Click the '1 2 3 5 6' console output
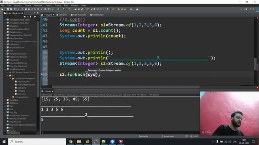The width and height of the screenshot is (259, 145). (52, 109)
